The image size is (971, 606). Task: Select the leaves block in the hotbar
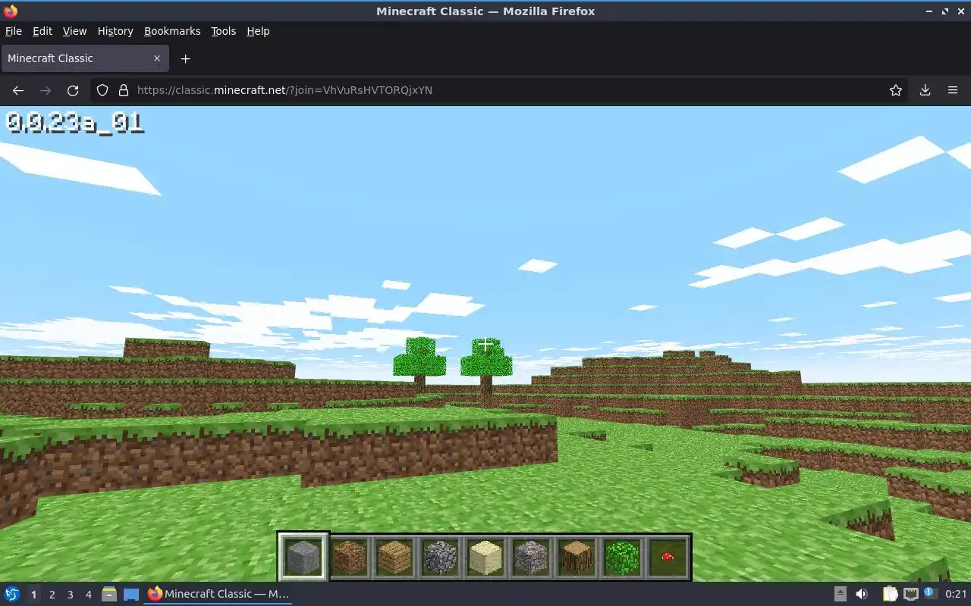click(622, 557)
